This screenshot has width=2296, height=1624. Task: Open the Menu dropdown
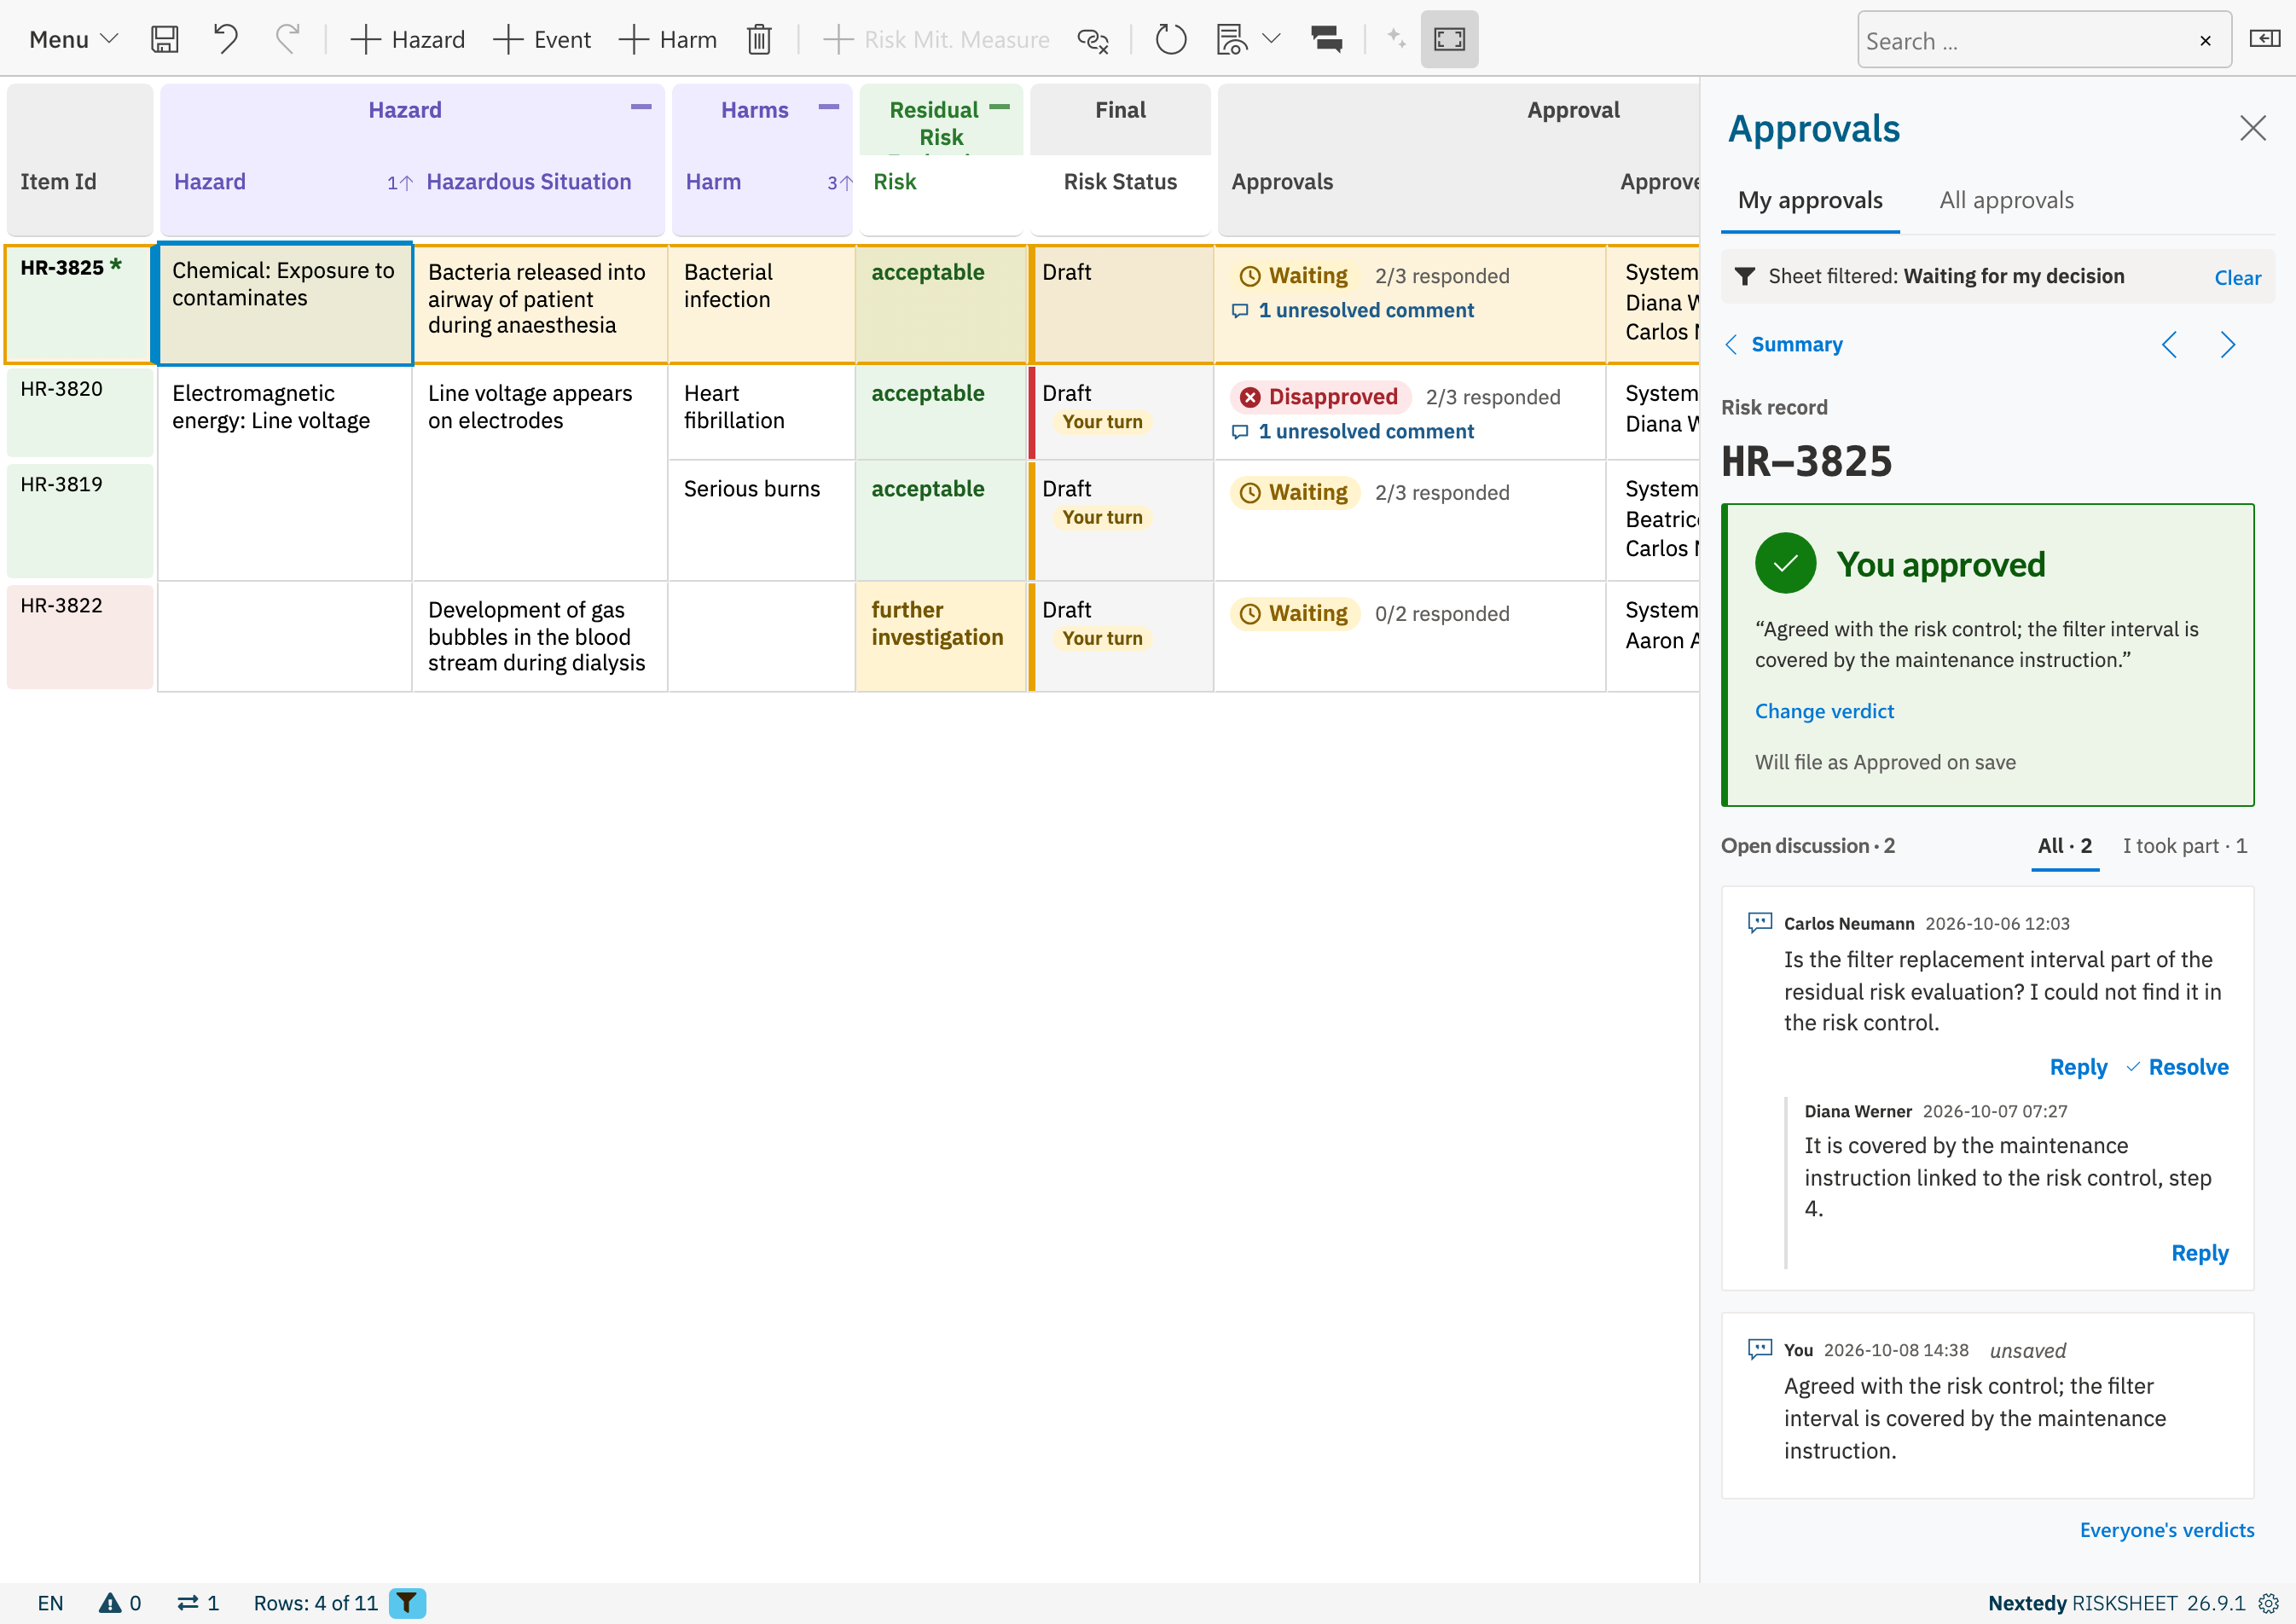(x=73, y=40)
